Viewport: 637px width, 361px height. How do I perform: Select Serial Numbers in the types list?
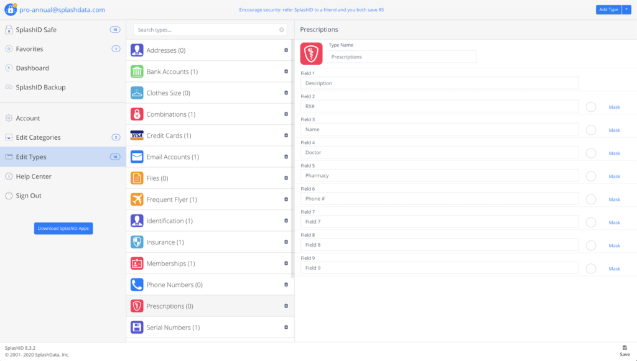coord(173,327)
